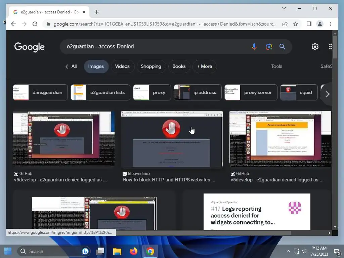Open the volume control in tray
Viewport: 344px width, 258px height.
tap(304, 251)
